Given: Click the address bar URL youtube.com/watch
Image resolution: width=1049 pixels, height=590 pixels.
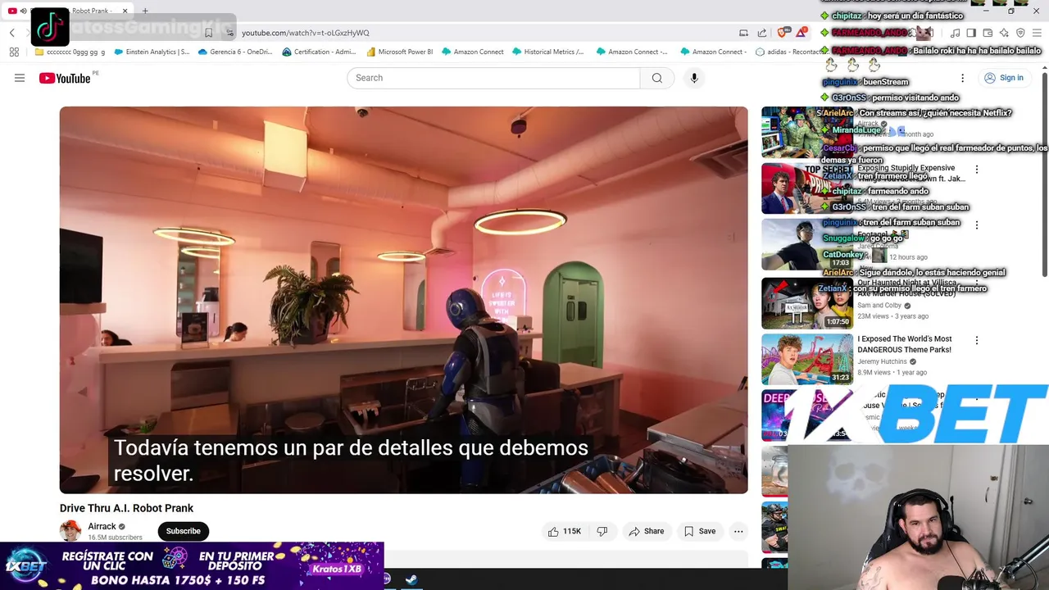Looking at the screenshot, I should [305, 33].
